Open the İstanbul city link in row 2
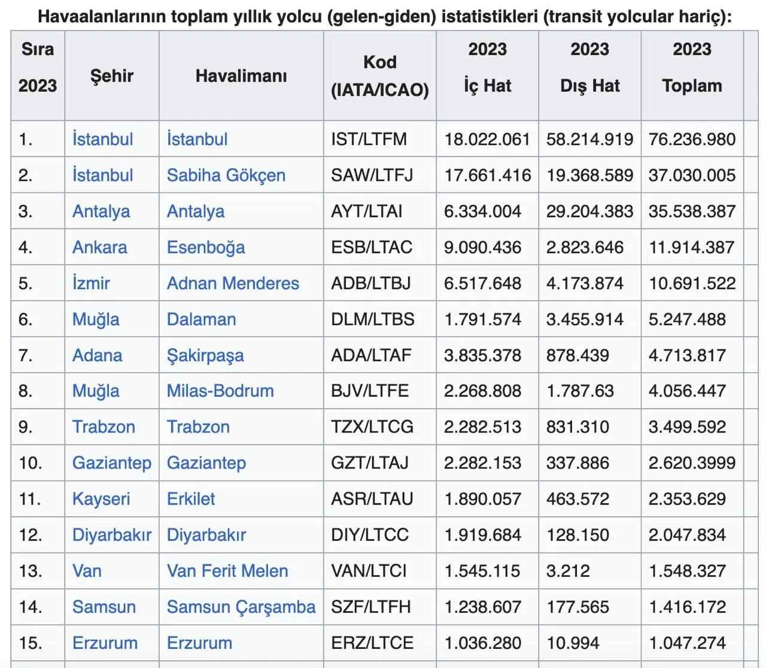This screenshot has width=766, height=668. (x=102, y=175)
